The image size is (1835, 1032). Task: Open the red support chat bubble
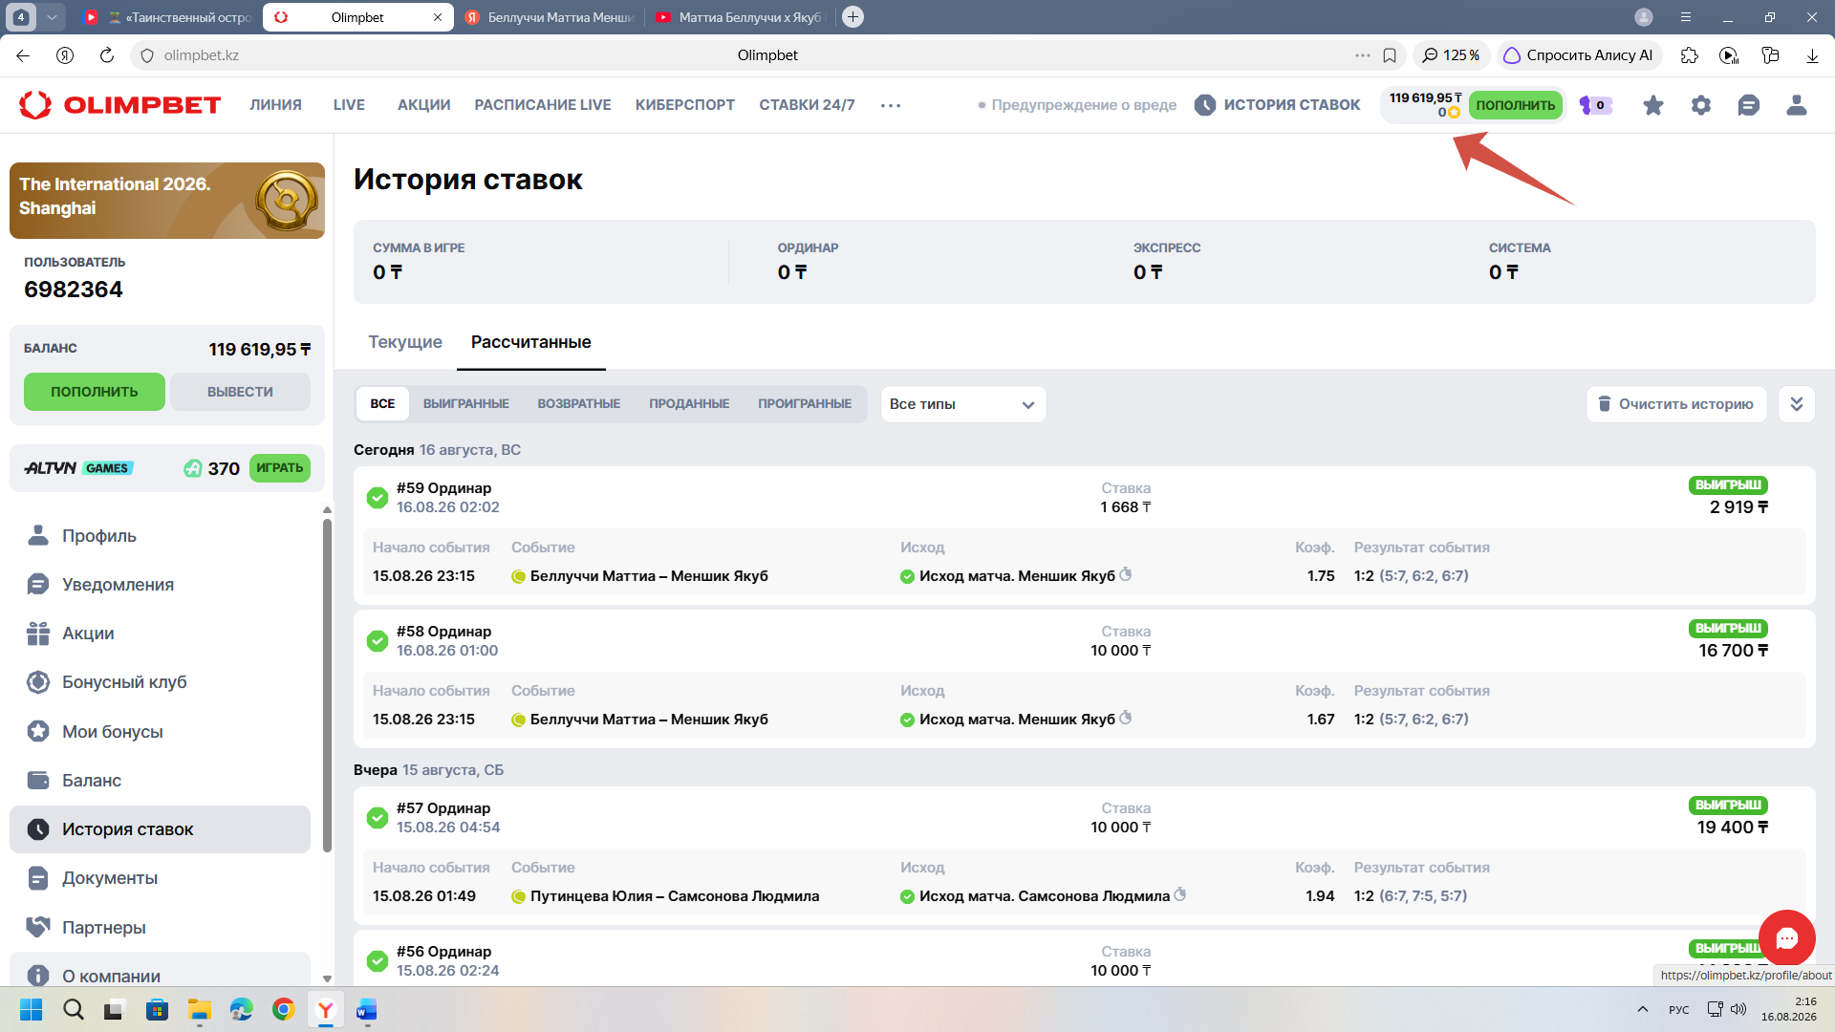[1786, 937]
